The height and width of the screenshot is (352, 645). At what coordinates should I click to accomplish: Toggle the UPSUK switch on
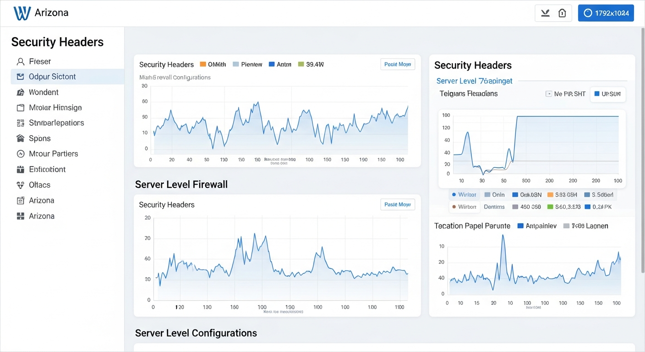coord(608,94)
